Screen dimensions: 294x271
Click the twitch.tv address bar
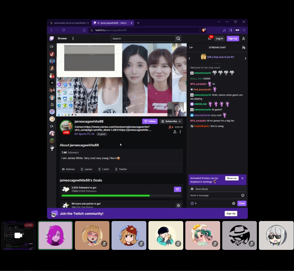click(x=144, y=30)
